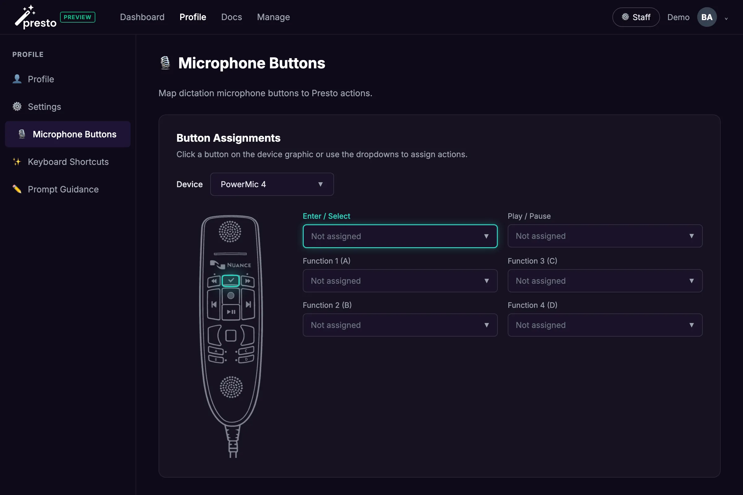Switch to the Dashboard tab
The image size is (743, 495).
click(142, 17)
